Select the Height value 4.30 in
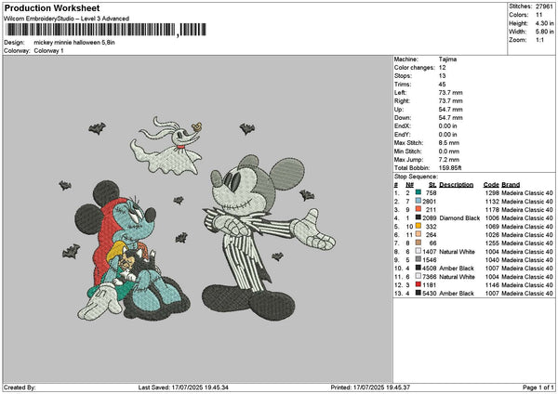 point(544,23)
